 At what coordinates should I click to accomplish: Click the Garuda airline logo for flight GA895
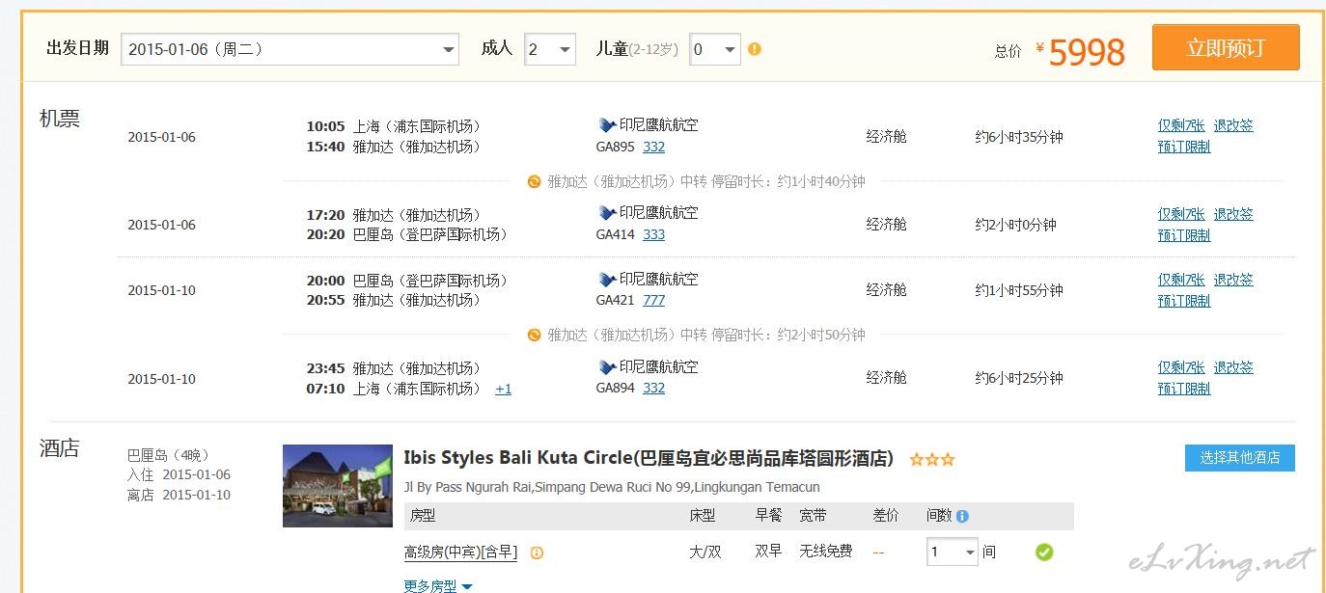(607, 125)
